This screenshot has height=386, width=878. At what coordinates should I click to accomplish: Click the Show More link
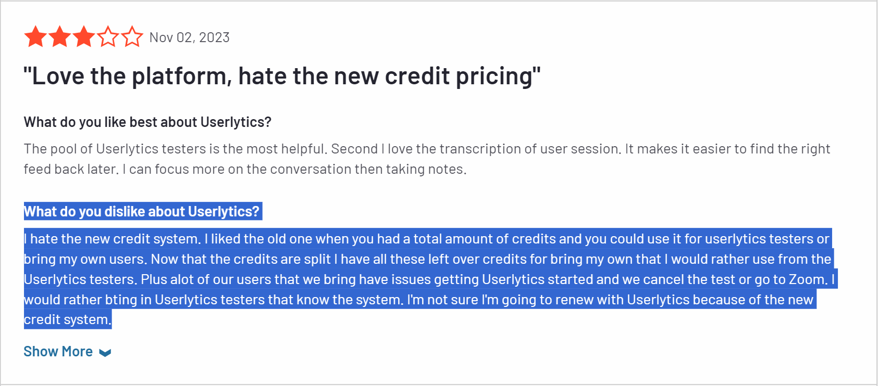pyautogui.click(x=58, y=351)
